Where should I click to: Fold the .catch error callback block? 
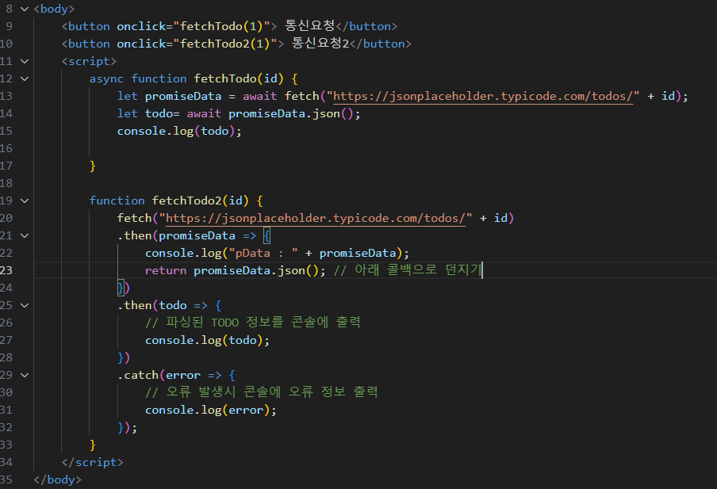(25, 375)
